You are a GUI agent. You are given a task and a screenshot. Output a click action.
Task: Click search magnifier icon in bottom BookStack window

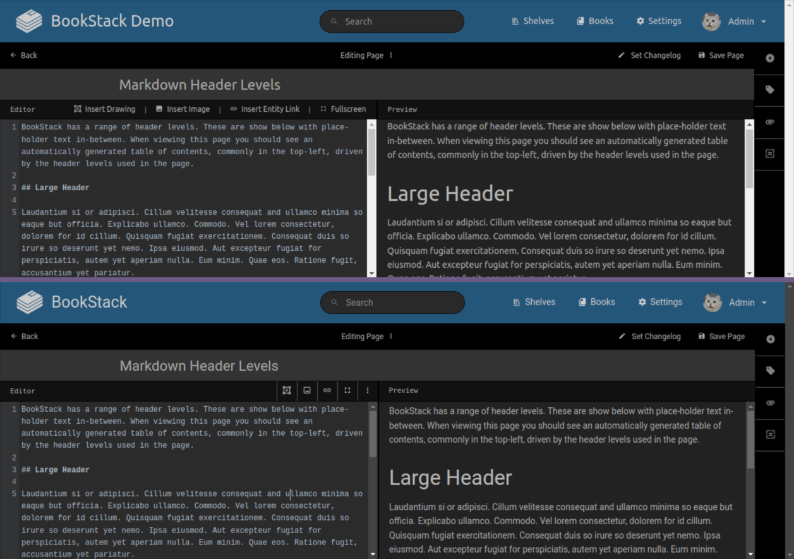[x=334, y=303]
